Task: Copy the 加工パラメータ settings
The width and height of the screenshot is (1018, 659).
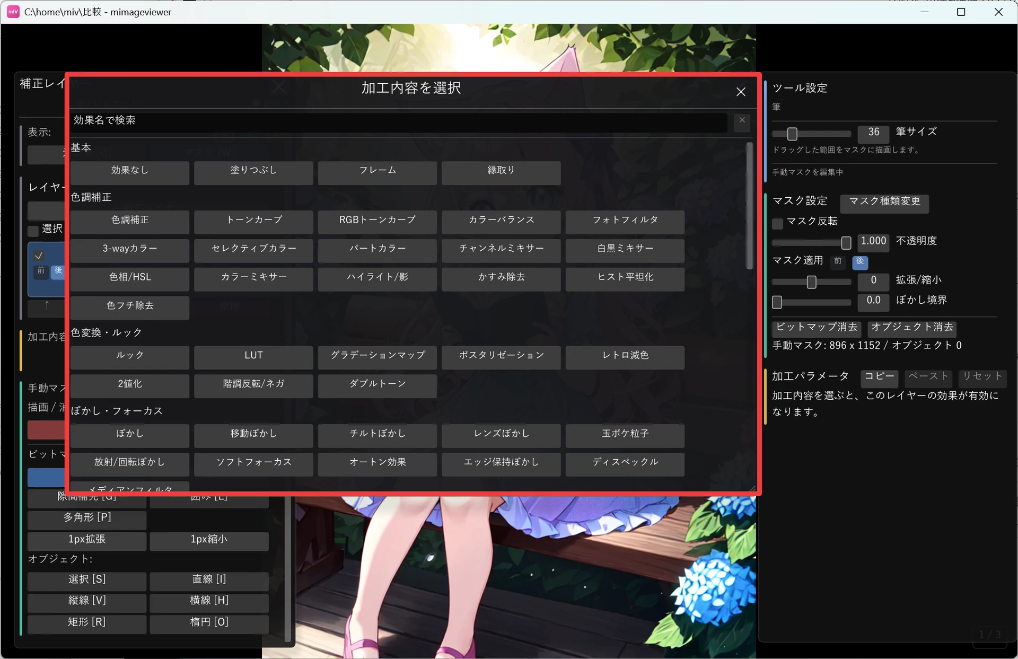Action: click(x=879, y=377)
